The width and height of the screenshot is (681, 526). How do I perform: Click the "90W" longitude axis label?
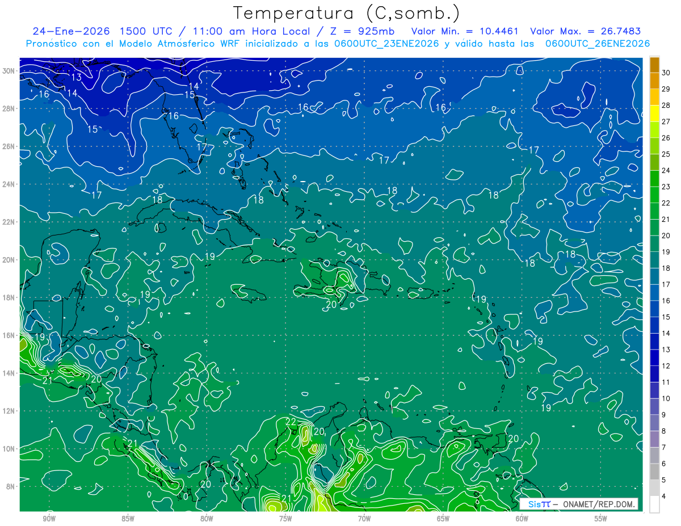[49, 519]
